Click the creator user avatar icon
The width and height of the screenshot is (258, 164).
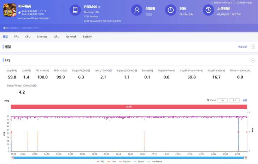pos(136,10)
